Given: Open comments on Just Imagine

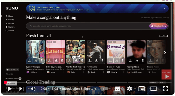Looking at the screenshot, I should coord(102,61).
